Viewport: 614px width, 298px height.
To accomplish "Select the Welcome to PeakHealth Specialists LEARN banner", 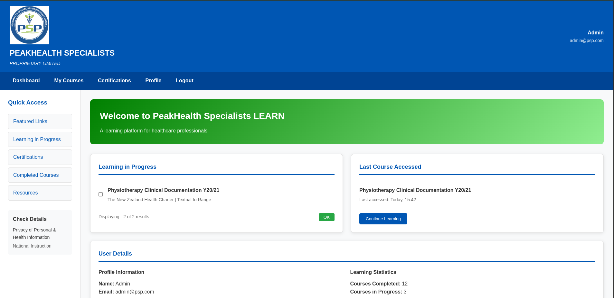I will pyautogui.click(x=192, y=116).
